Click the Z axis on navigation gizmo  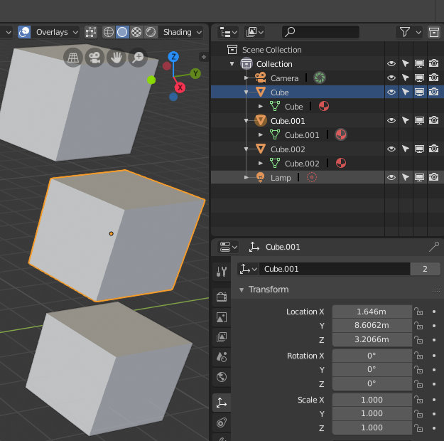tap(173, 57)
